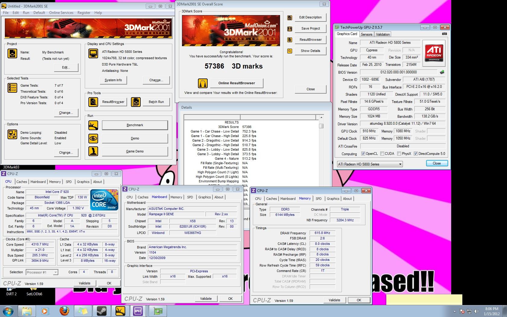
Task: Click the GPU-Z screenshot camera icon
Action: pyautogui.click(x=444, y=34)
